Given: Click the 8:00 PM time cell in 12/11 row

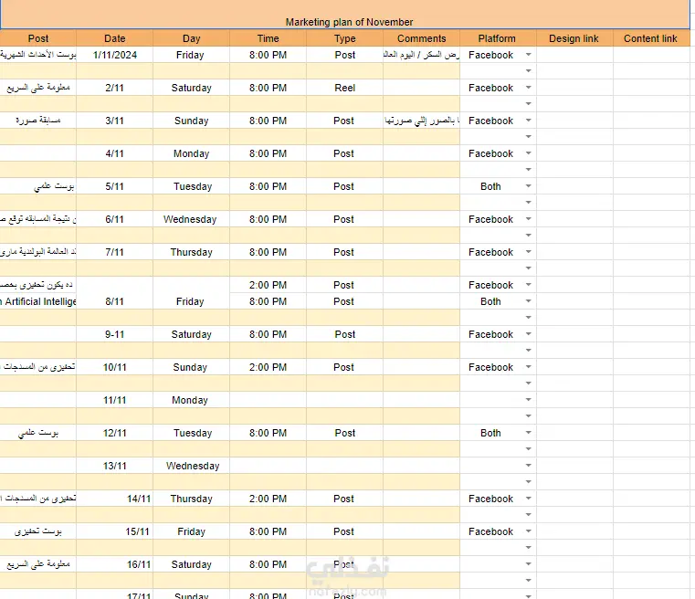Looking at the screenshot, I should pyautogui.click(x=269, y=433).
